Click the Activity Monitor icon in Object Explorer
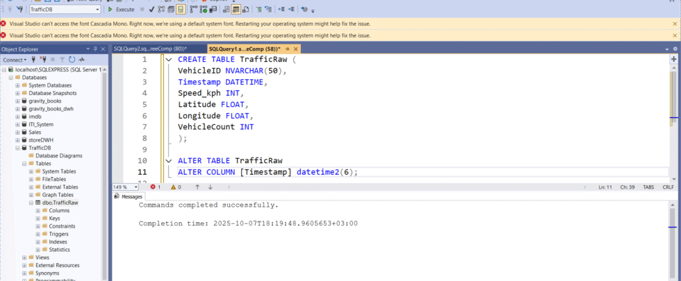 [x=82, y=60]
